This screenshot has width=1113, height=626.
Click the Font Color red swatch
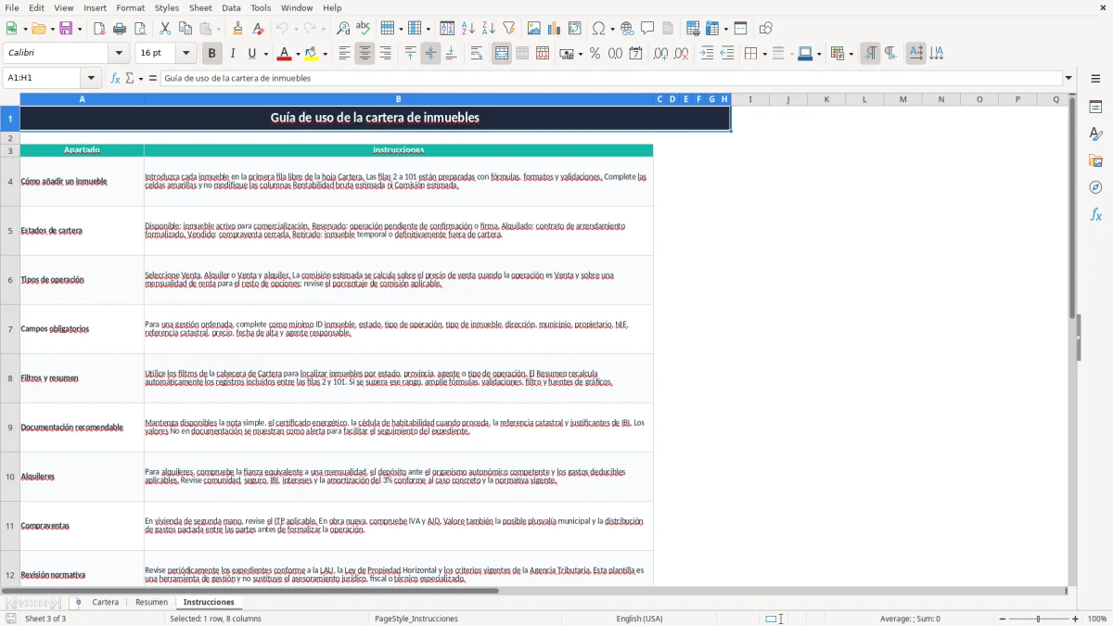click(284, 54)
